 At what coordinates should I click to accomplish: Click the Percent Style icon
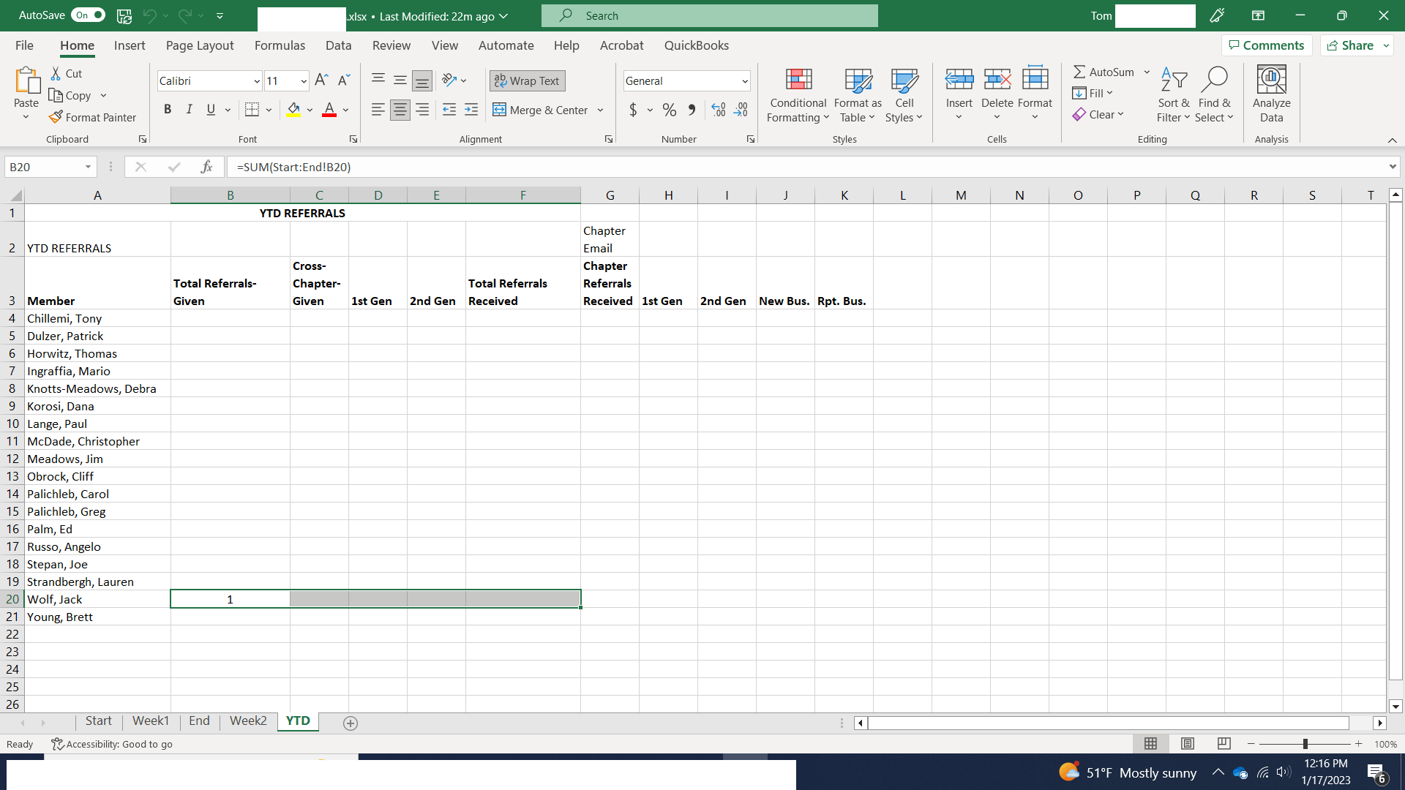coord(669,110)
